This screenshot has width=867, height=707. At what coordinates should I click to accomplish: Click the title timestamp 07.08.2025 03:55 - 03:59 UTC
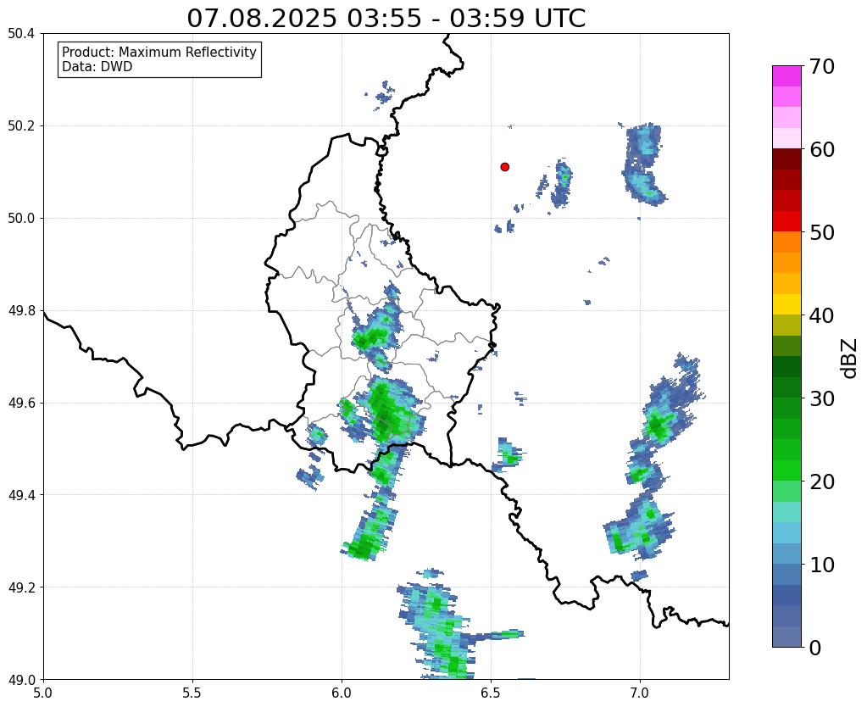click(386, 19)
